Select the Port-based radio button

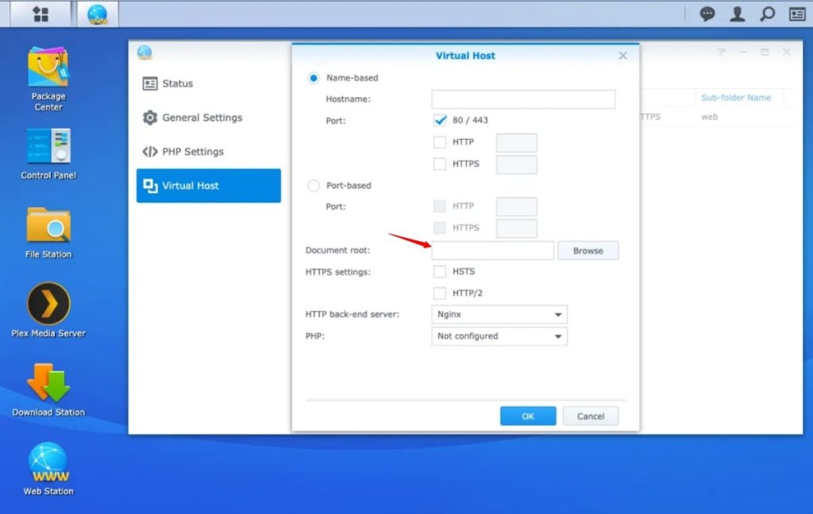pyautogui.click(x=313, y=185)
